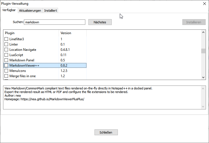This screenshot has width=209, height=143.
Task: Click into the Suchen search field
Action: pos(54,22)
